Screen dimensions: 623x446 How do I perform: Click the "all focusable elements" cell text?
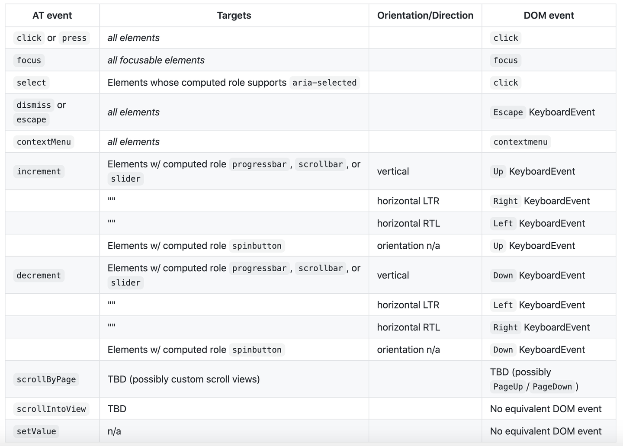[x=156, y=60]
